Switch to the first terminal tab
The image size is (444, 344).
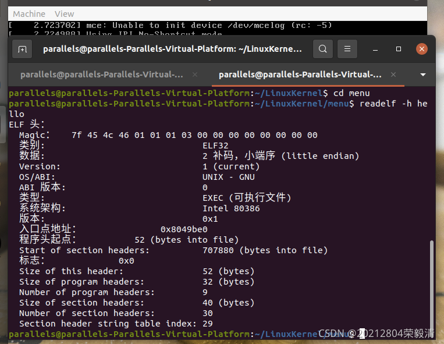point(102,75)
